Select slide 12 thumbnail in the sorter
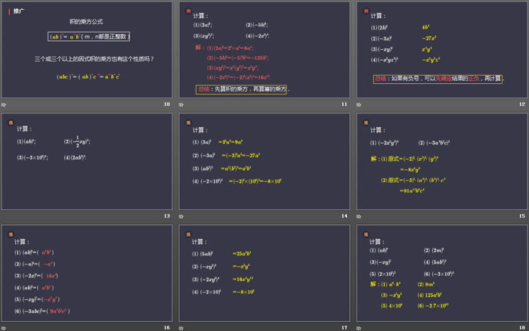The image size is (529, 331). pyautogui.click(x=442, y=50)
